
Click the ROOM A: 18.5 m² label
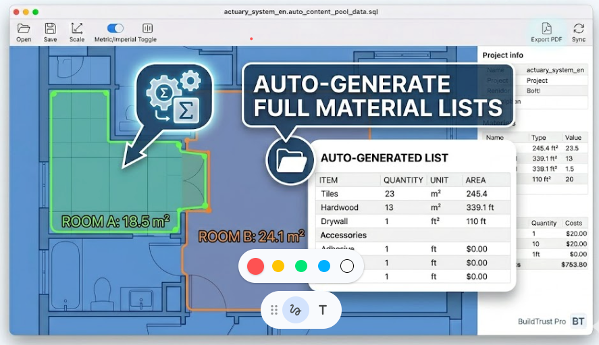click(x=115, y=221)
